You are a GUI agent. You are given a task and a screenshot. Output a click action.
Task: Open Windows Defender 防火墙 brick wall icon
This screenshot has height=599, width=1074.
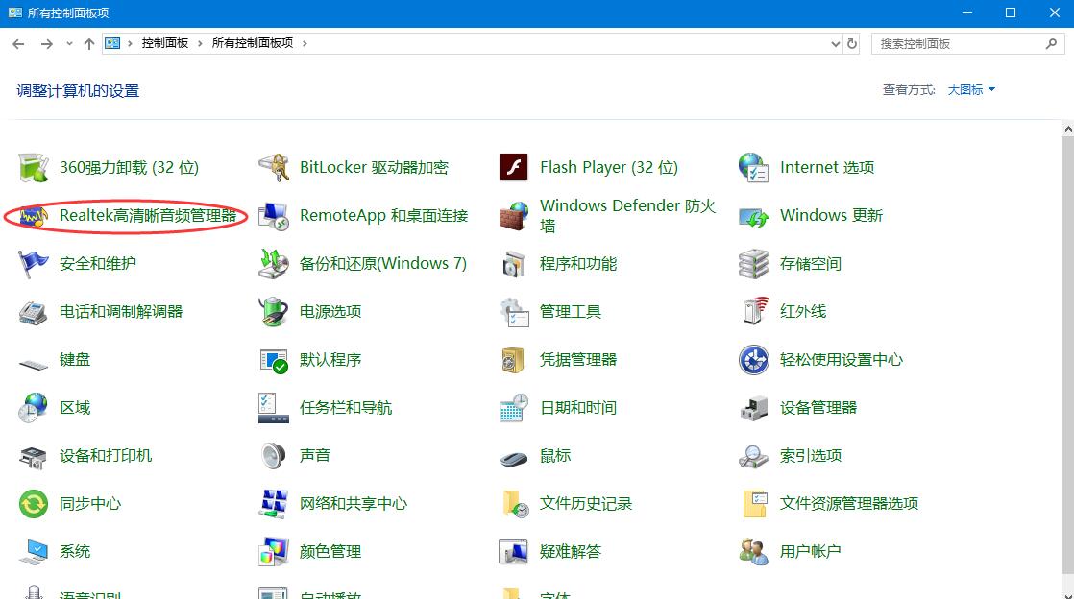pyautogui.click(x=514, y=216)
